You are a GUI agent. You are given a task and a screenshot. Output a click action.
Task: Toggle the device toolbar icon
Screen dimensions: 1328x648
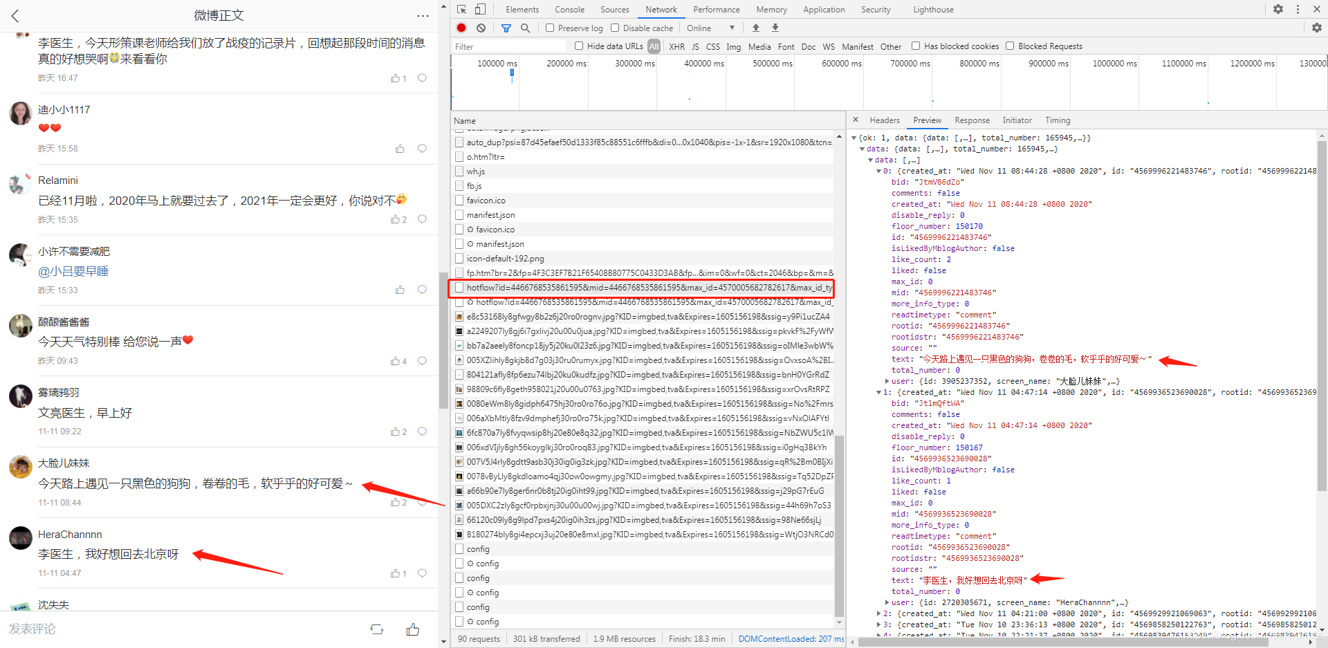pyautogui.click(x=480, y=10)
